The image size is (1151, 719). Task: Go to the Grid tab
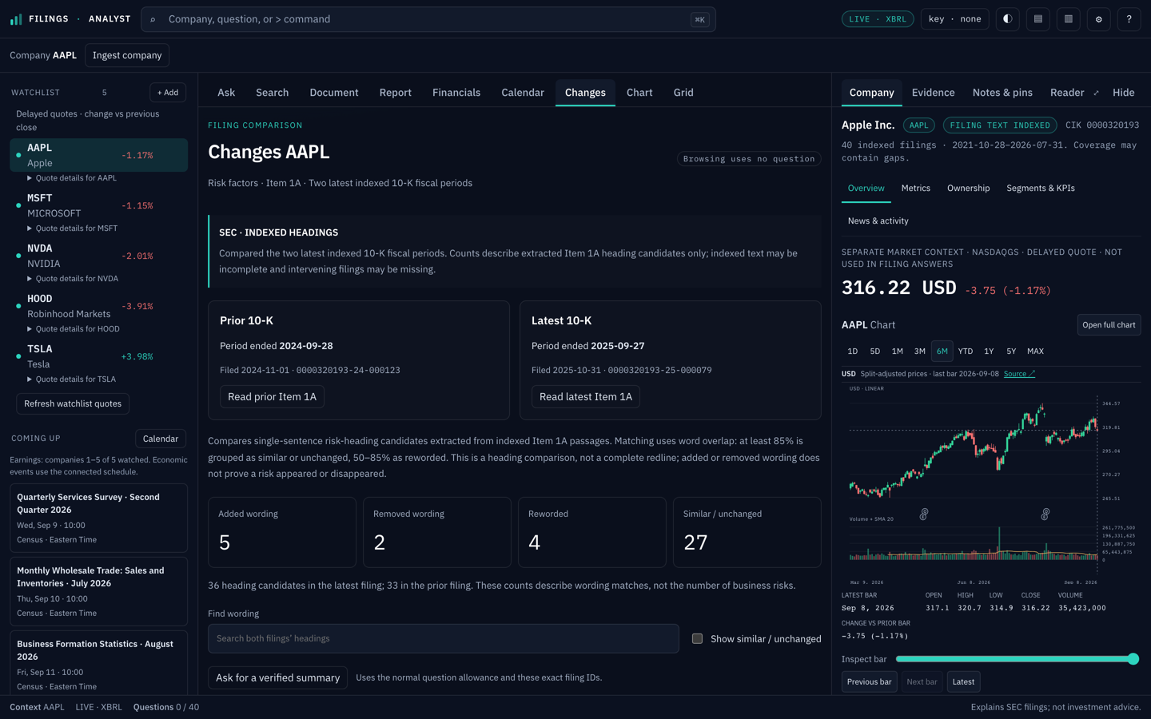click(x=683, y=93)
